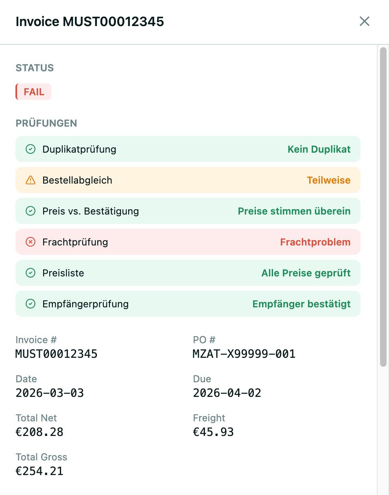
Task: Expand the Empfängerprüfung row for details
Action: [x=188, y=304]
